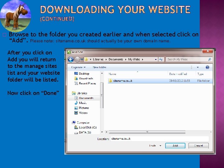Click the Local Disk (C:) drive icon
Viewport: 224px width, 168px height.
76,127
